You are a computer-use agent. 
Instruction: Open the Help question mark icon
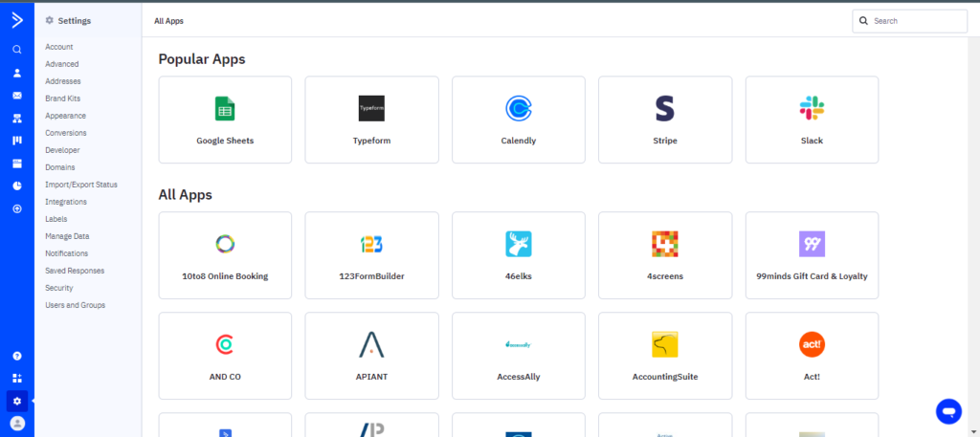click(17, 356)
